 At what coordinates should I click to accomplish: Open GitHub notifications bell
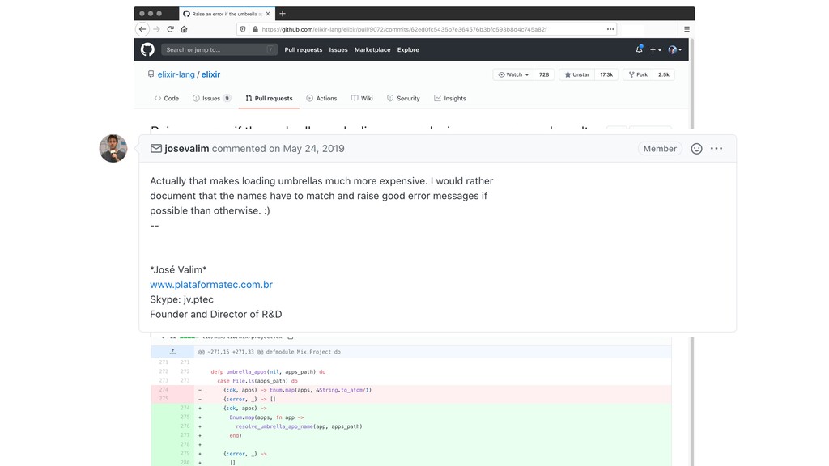(x=640, y=49)
